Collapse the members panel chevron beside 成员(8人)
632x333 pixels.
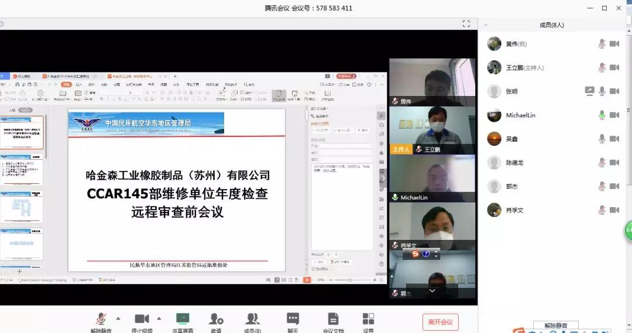(x=486, y=25)
